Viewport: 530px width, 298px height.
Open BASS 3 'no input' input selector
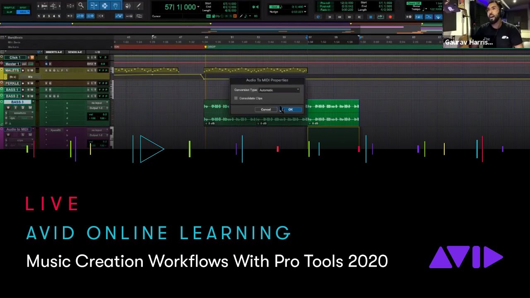pos(97,103)
